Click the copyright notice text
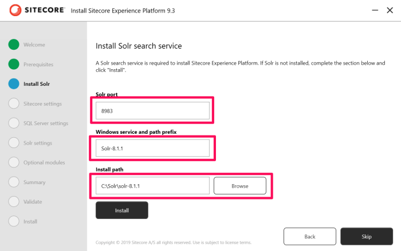This screenshot has height=251, width=401. coord(174,242)
